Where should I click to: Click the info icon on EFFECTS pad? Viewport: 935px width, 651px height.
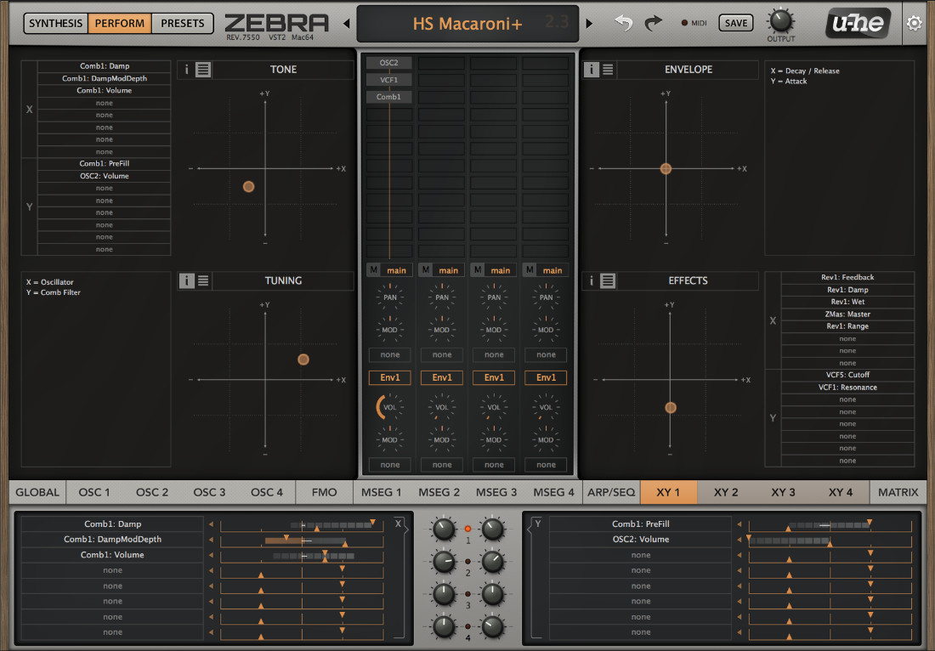tap(592, 280)
